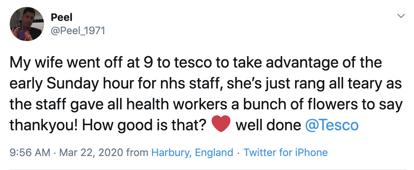
Task: Open the Twitter for iPhone source link
Action: (286, 152)
